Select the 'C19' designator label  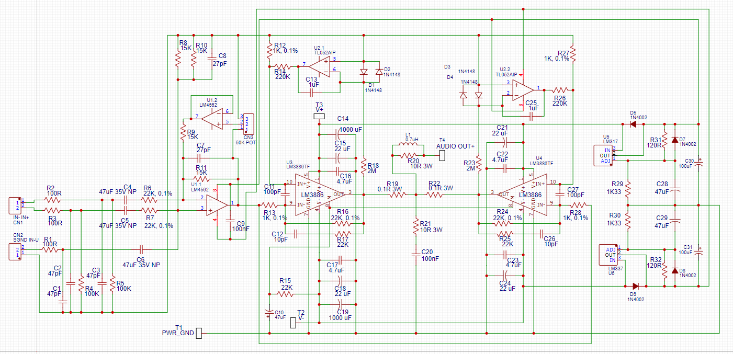[343, 312]
